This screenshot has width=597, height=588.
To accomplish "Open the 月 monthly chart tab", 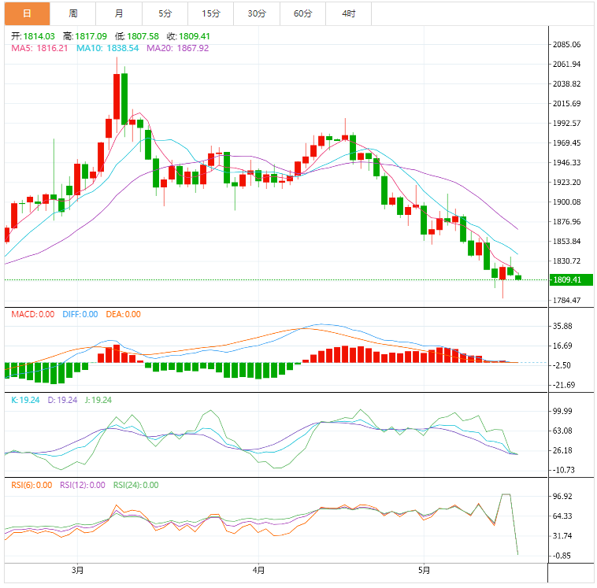I will 119,13.
